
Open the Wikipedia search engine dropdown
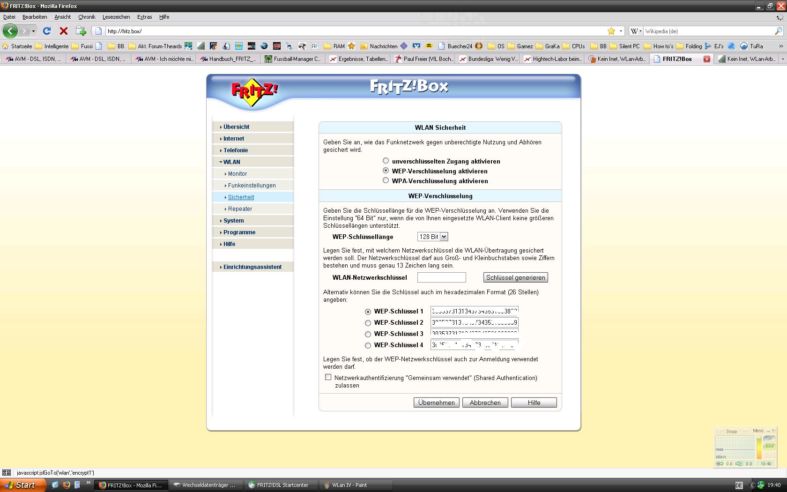click(636, 31)
